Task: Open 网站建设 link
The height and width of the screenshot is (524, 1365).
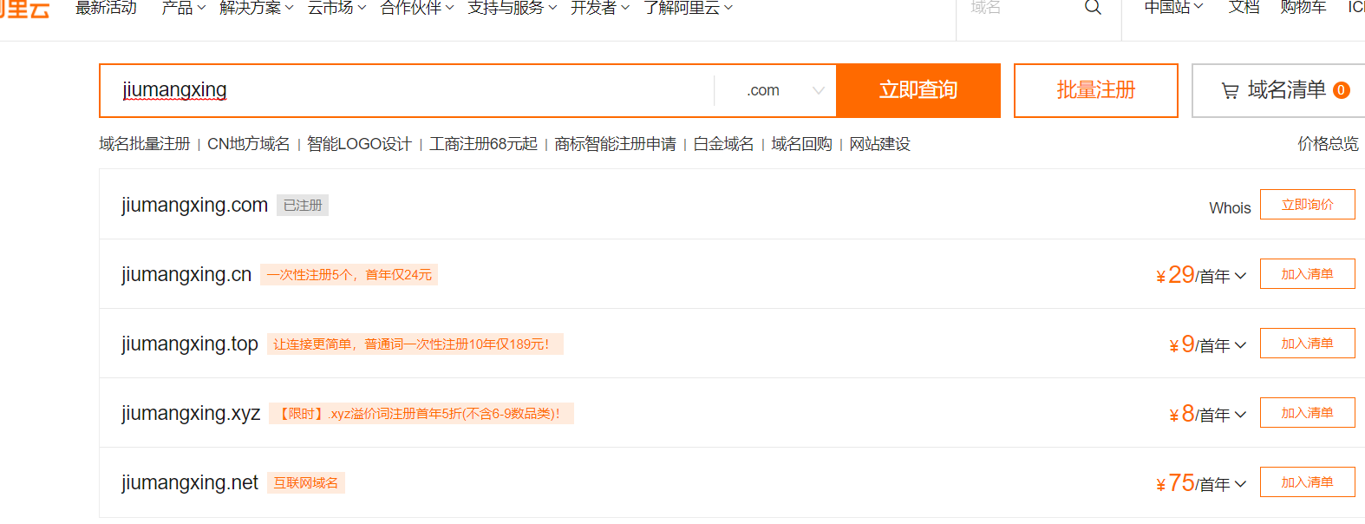Action: click(880, 144)
